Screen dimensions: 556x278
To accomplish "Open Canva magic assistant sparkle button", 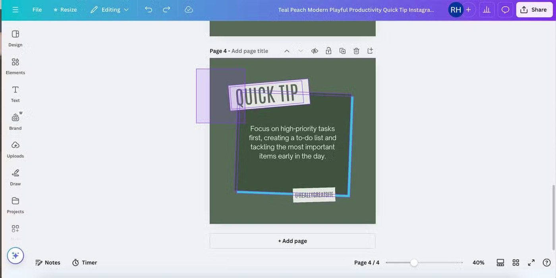I will (15, 256).
